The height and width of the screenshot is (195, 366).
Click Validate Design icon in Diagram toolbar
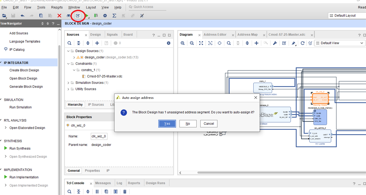(284, 43)
